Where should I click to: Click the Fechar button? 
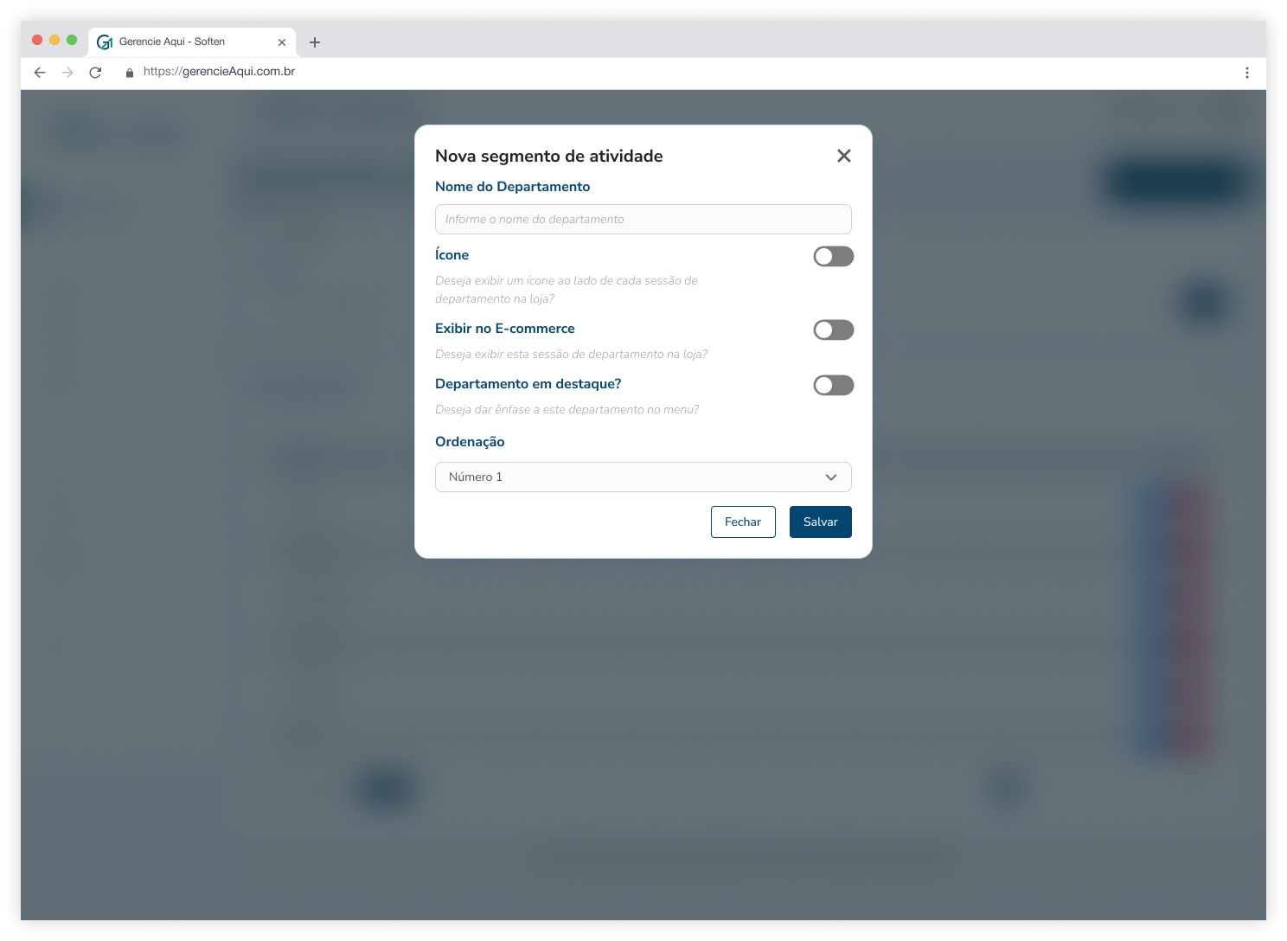pos(743,522)
